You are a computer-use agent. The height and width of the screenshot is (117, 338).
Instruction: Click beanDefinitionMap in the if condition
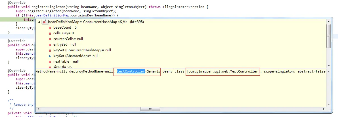52,15
